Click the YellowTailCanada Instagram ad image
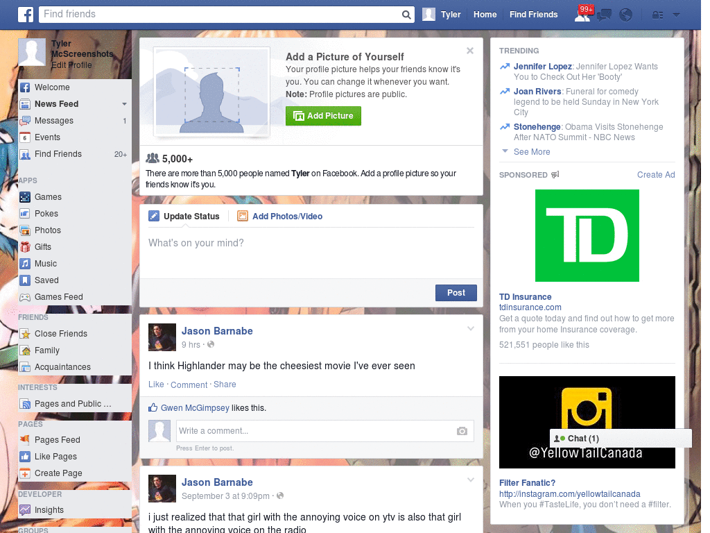The height and width of the screenshot is (533, 710). [587, 423]
